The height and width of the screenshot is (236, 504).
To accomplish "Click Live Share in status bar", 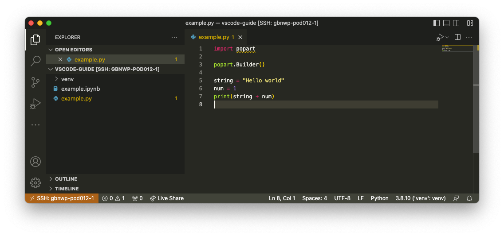I will (167, 198).
